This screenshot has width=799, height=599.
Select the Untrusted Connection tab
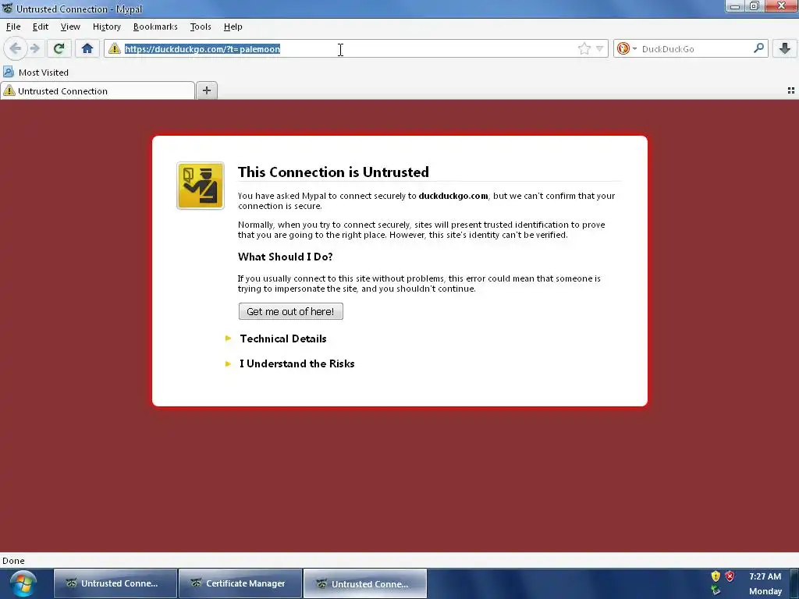point(98,90)
